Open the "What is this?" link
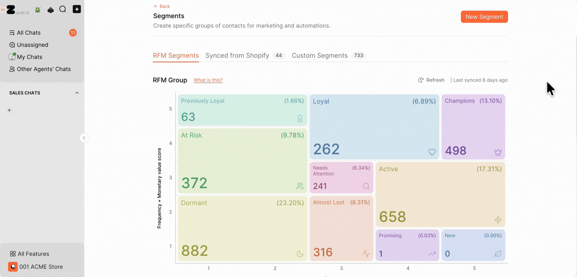This screenshot has height=277, width=577. 208,80
